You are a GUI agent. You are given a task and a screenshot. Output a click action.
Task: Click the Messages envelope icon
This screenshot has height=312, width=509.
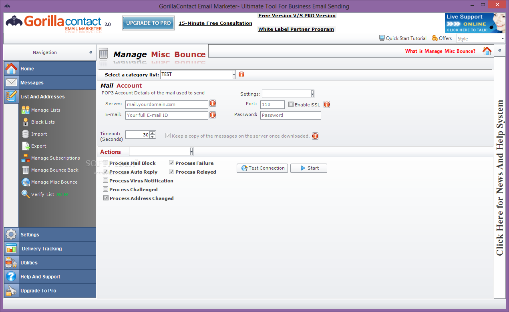11,82
